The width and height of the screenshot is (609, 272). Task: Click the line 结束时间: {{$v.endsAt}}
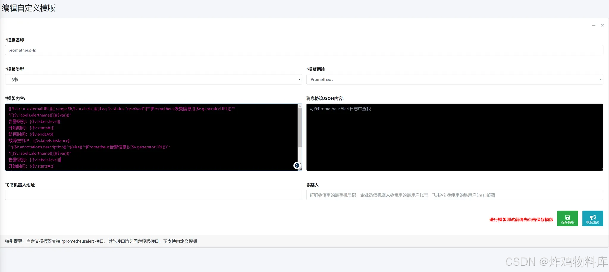pos(31,134)
